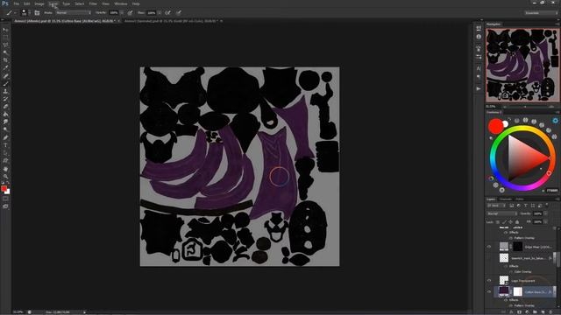Image resolution: width=561 pixels, height=315 pixels.
Task: Enable airbrush mode in options bar
Action: [x=167, y=13]
